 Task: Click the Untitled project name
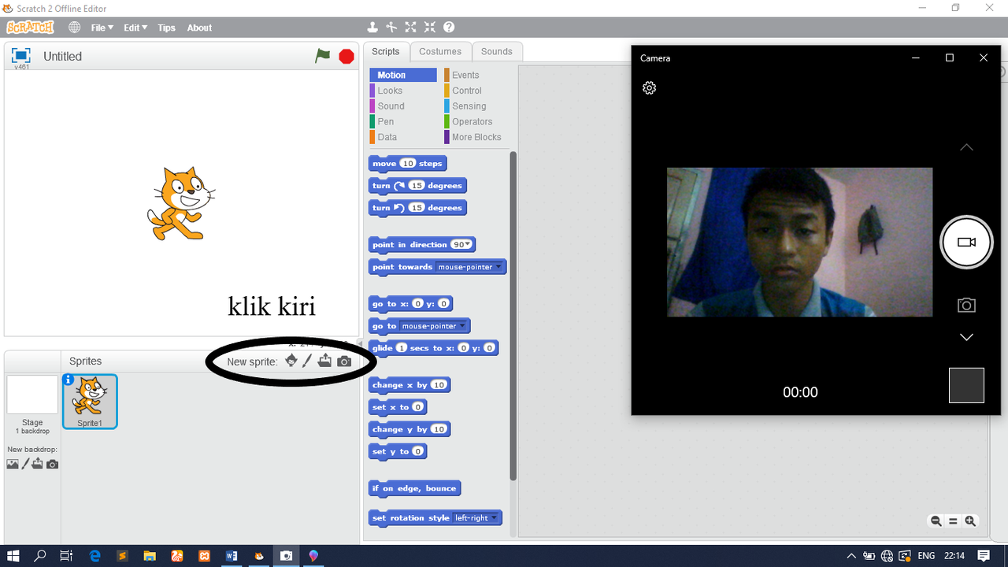click(62, 57)
